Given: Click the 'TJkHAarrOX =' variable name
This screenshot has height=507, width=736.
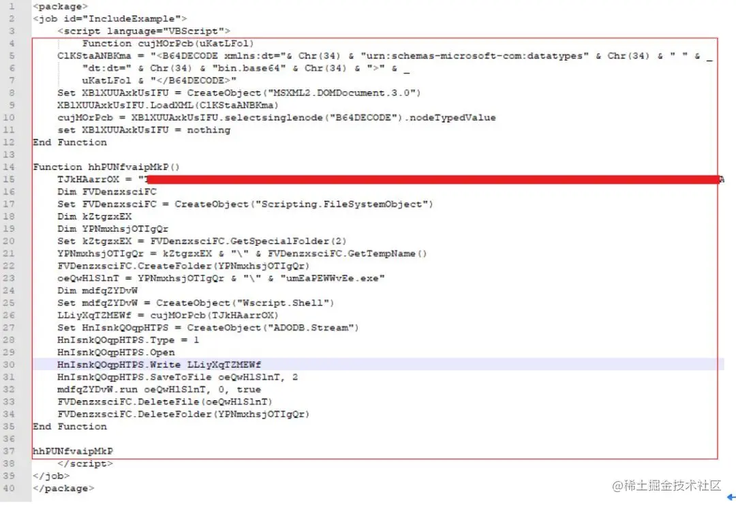Looking at the screenshot, I should coord(88,180).
